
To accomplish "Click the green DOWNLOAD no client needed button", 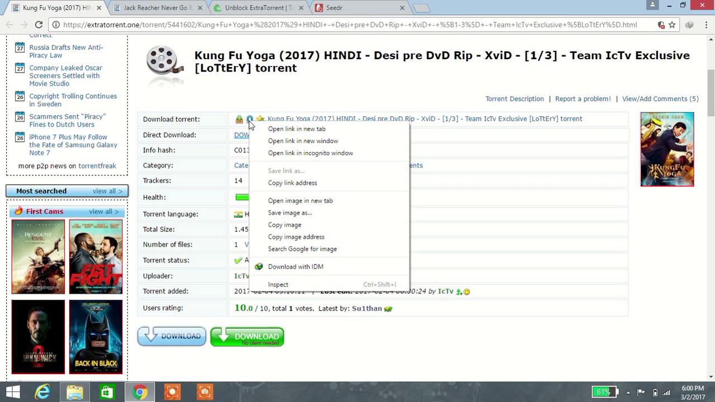I will (x=247, y=337).
